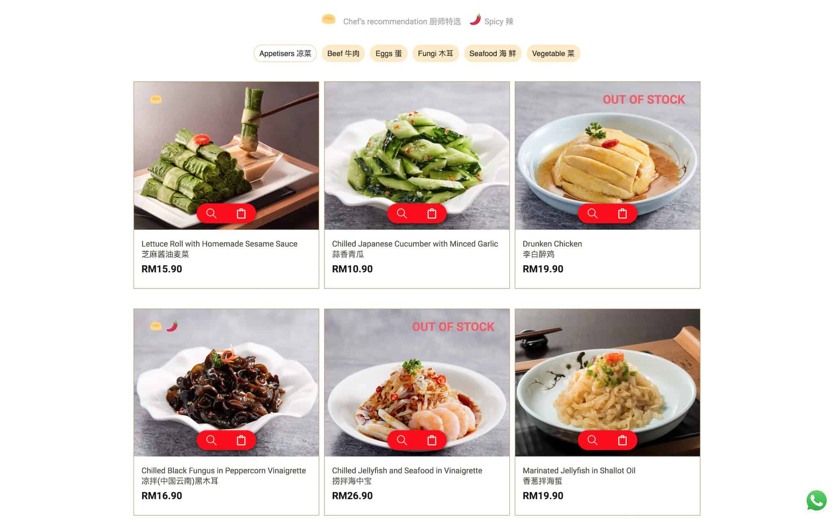Quick view Marinated Jellyfish in Shallot Oil
Viewport: 834px width, 521px height.
coord(593,440)
